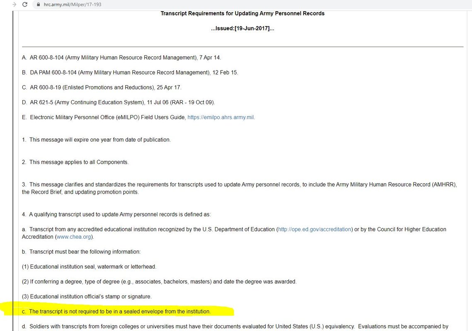This screenshot has height=331, width=472.
Task: Click reference A, AR 600-8-104
Action: 124,58
